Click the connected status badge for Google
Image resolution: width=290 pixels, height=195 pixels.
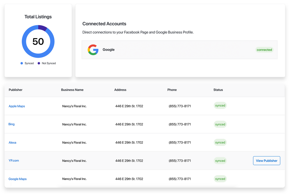click(x=264, y=50)
